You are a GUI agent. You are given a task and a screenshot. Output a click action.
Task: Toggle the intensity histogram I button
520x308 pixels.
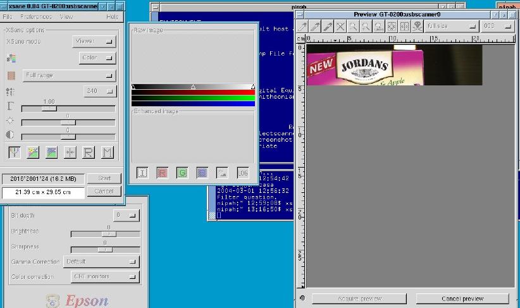142,173
